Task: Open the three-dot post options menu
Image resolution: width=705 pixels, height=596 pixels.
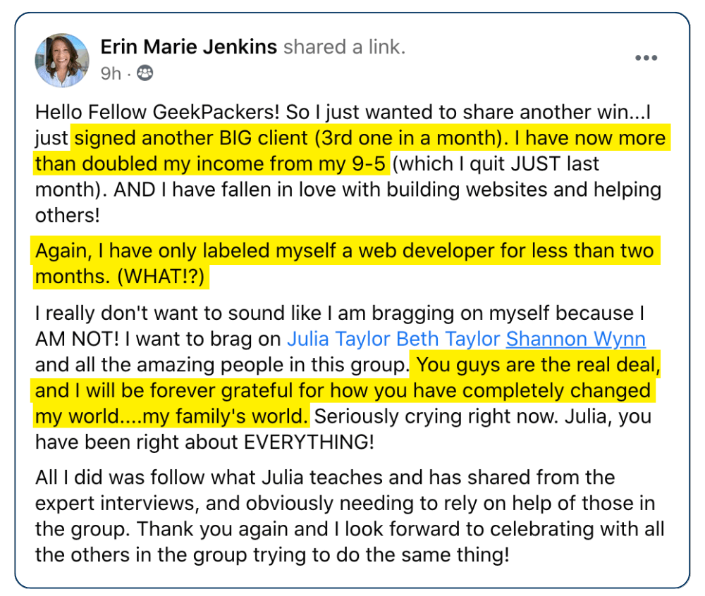Action: coord(646,58)
